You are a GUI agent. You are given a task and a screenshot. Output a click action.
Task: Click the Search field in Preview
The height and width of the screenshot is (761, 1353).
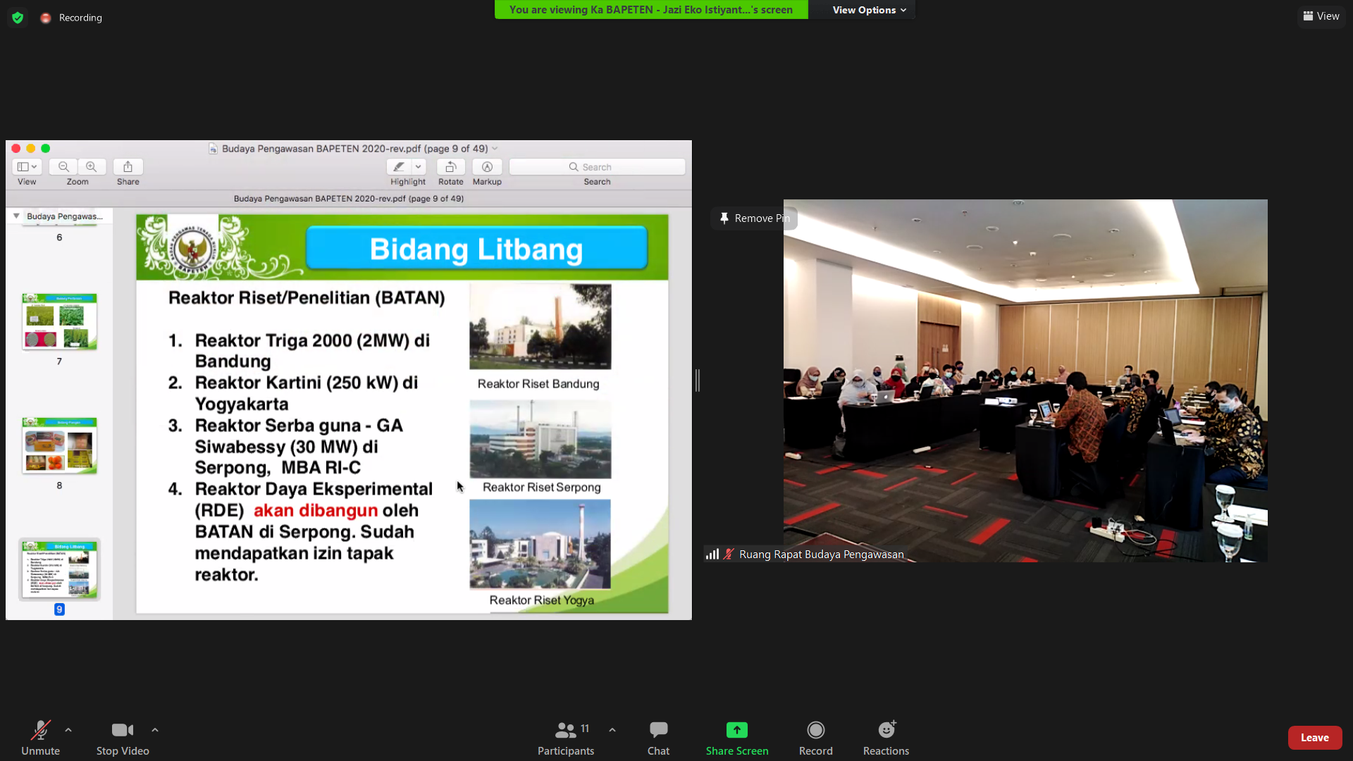[x=597, y=167]
